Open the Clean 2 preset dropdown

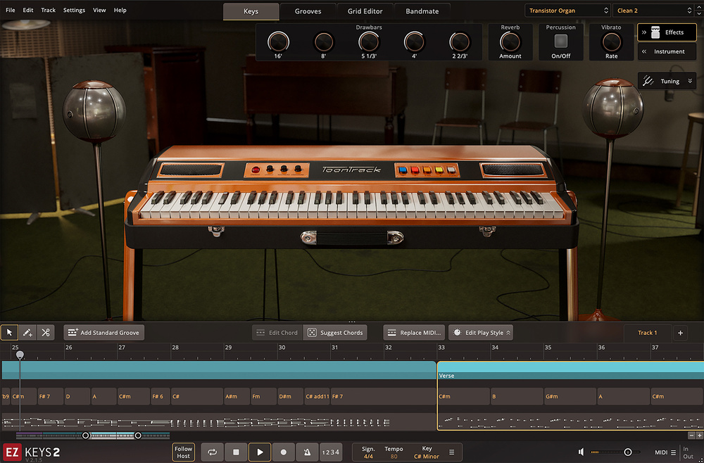point(654,11)
